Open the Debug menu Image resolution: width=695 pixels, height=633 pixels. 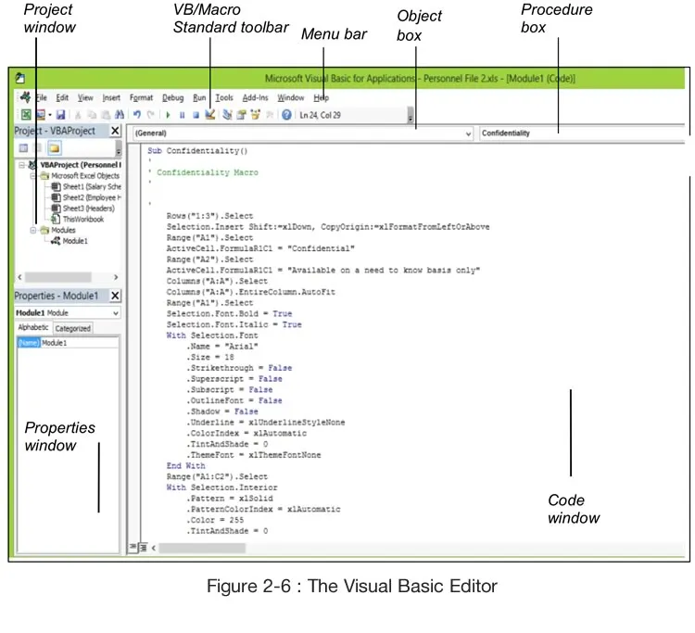tap(172, 97)
